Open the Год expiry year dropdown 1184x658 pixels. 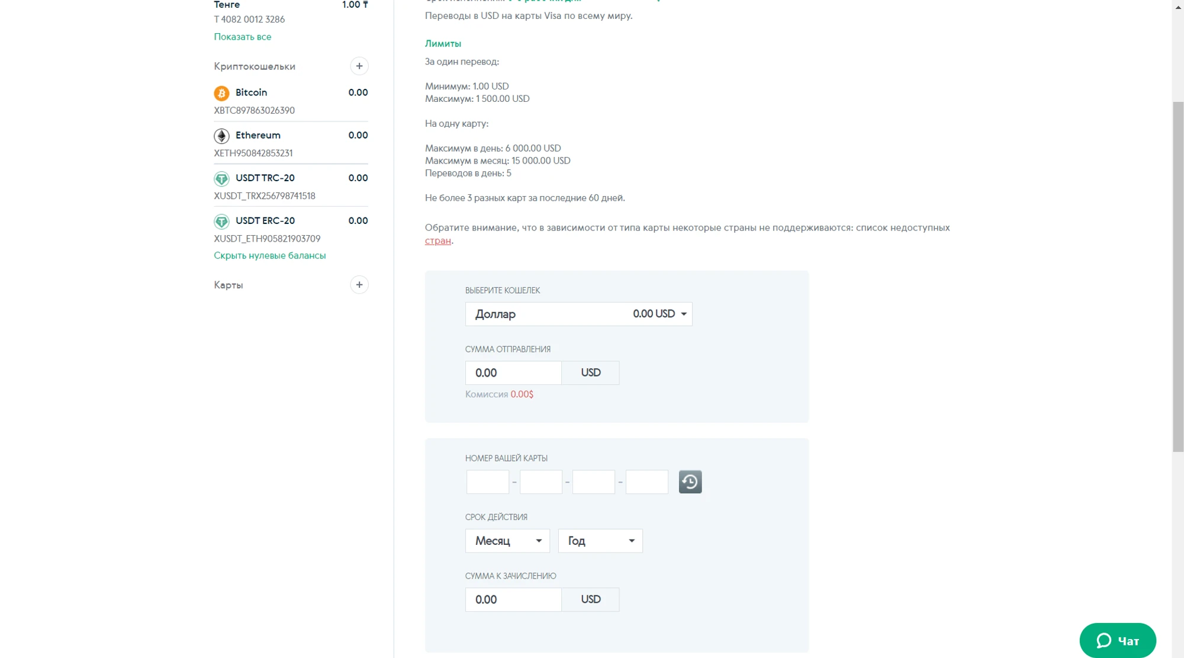click(600, 541)
